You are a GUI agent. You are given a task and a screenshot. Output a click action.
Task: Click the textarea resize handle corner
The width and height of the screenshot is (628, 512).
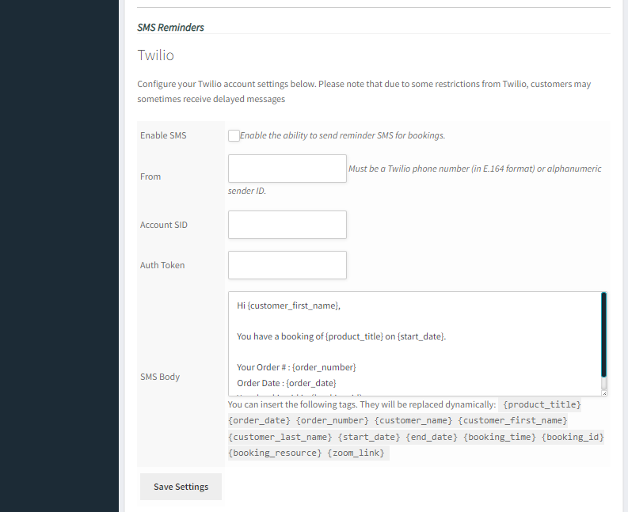coord(604,393)
